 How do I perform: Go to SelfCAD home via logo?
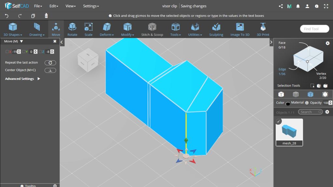(x=17, y=6)
